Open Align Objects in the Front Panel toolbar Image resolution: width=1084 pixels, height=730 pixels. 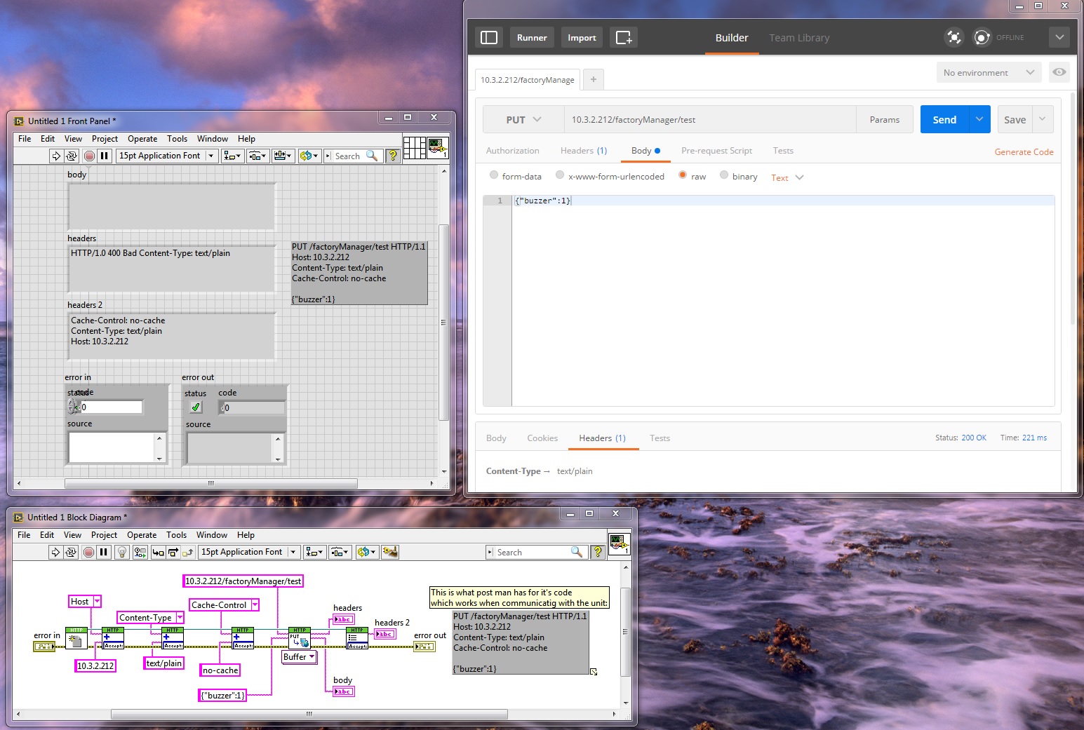tap(232, 156)
